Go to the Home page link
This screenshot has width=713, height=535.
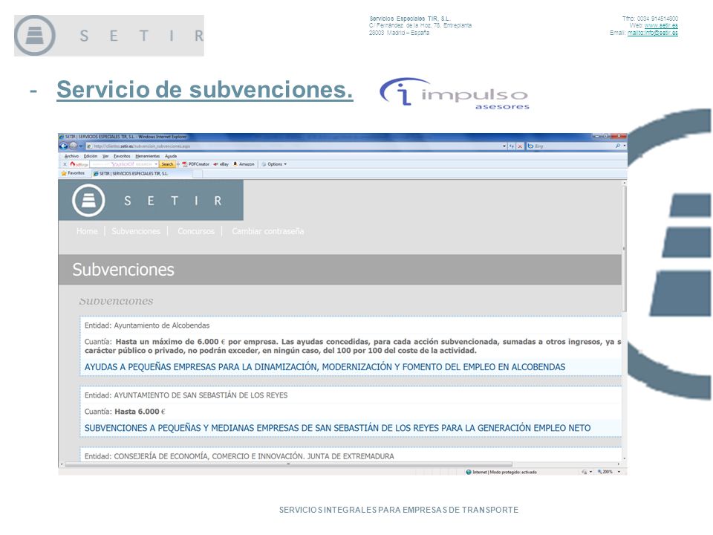click(x=87, y=231)
